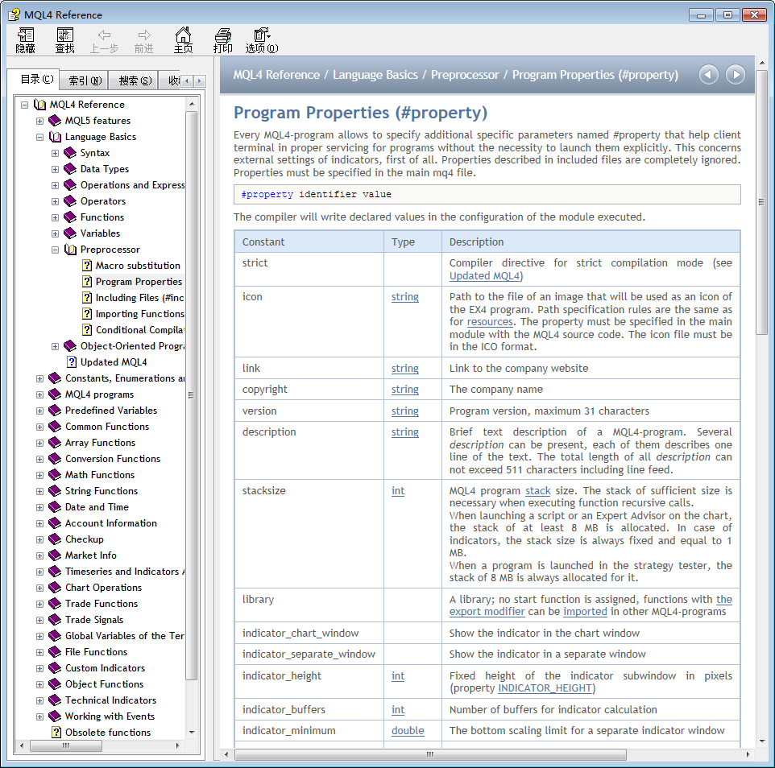Click the MQL4 Reference title bar icon
This screenshot has width=775, height=768.
click(x=14, y=14)
